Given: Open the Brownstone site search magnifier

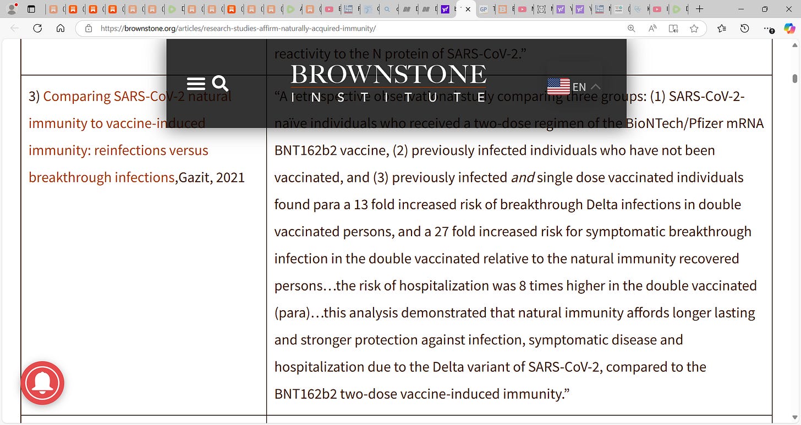Looking at the screenshot, I should 220,83.
